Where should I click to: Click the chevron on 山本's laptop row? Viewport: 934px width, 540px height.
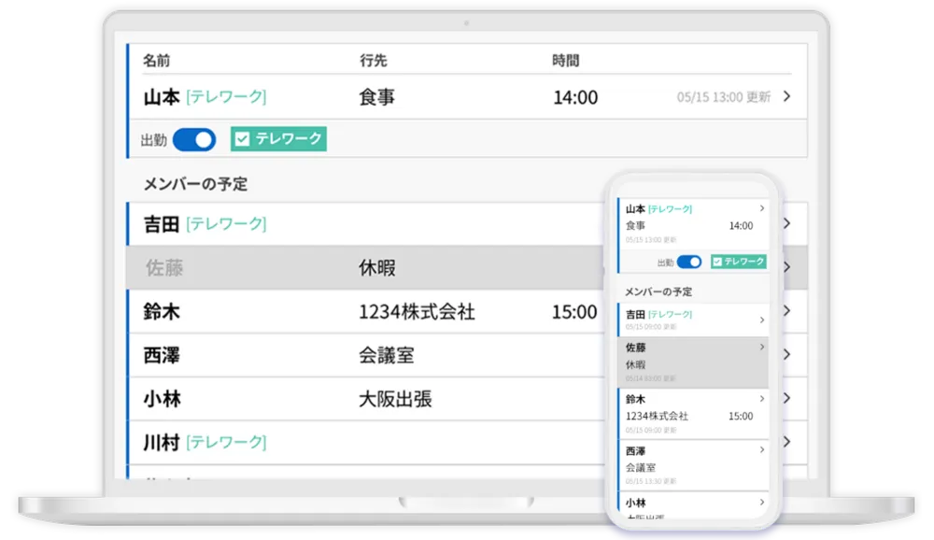pyautogui.click(x=786, y=96)
